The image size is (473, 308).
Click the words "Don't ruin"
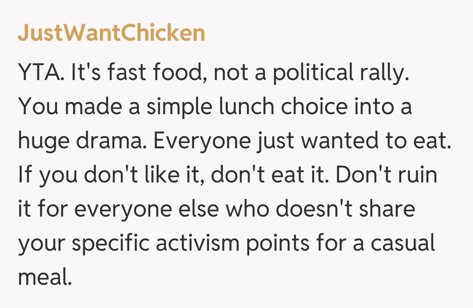coord(386,175)
